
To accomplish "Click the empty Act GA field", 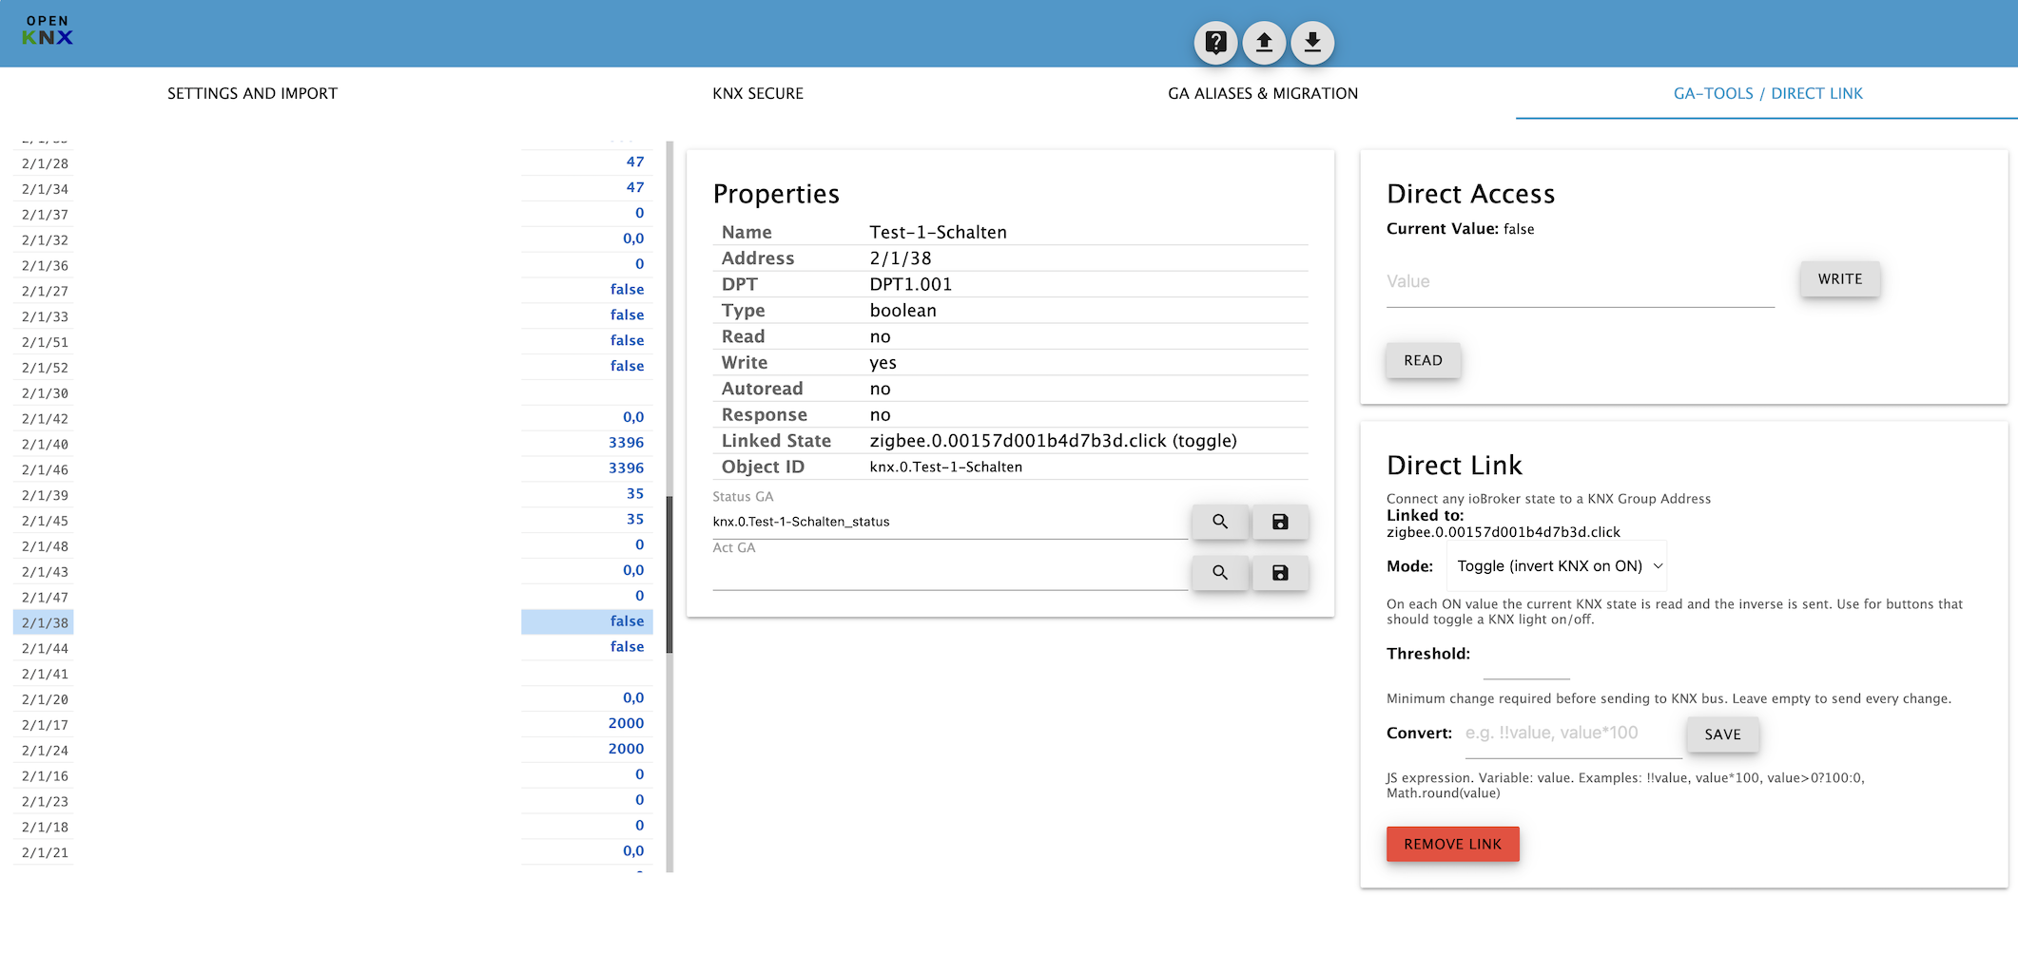I will coord(949,573).
